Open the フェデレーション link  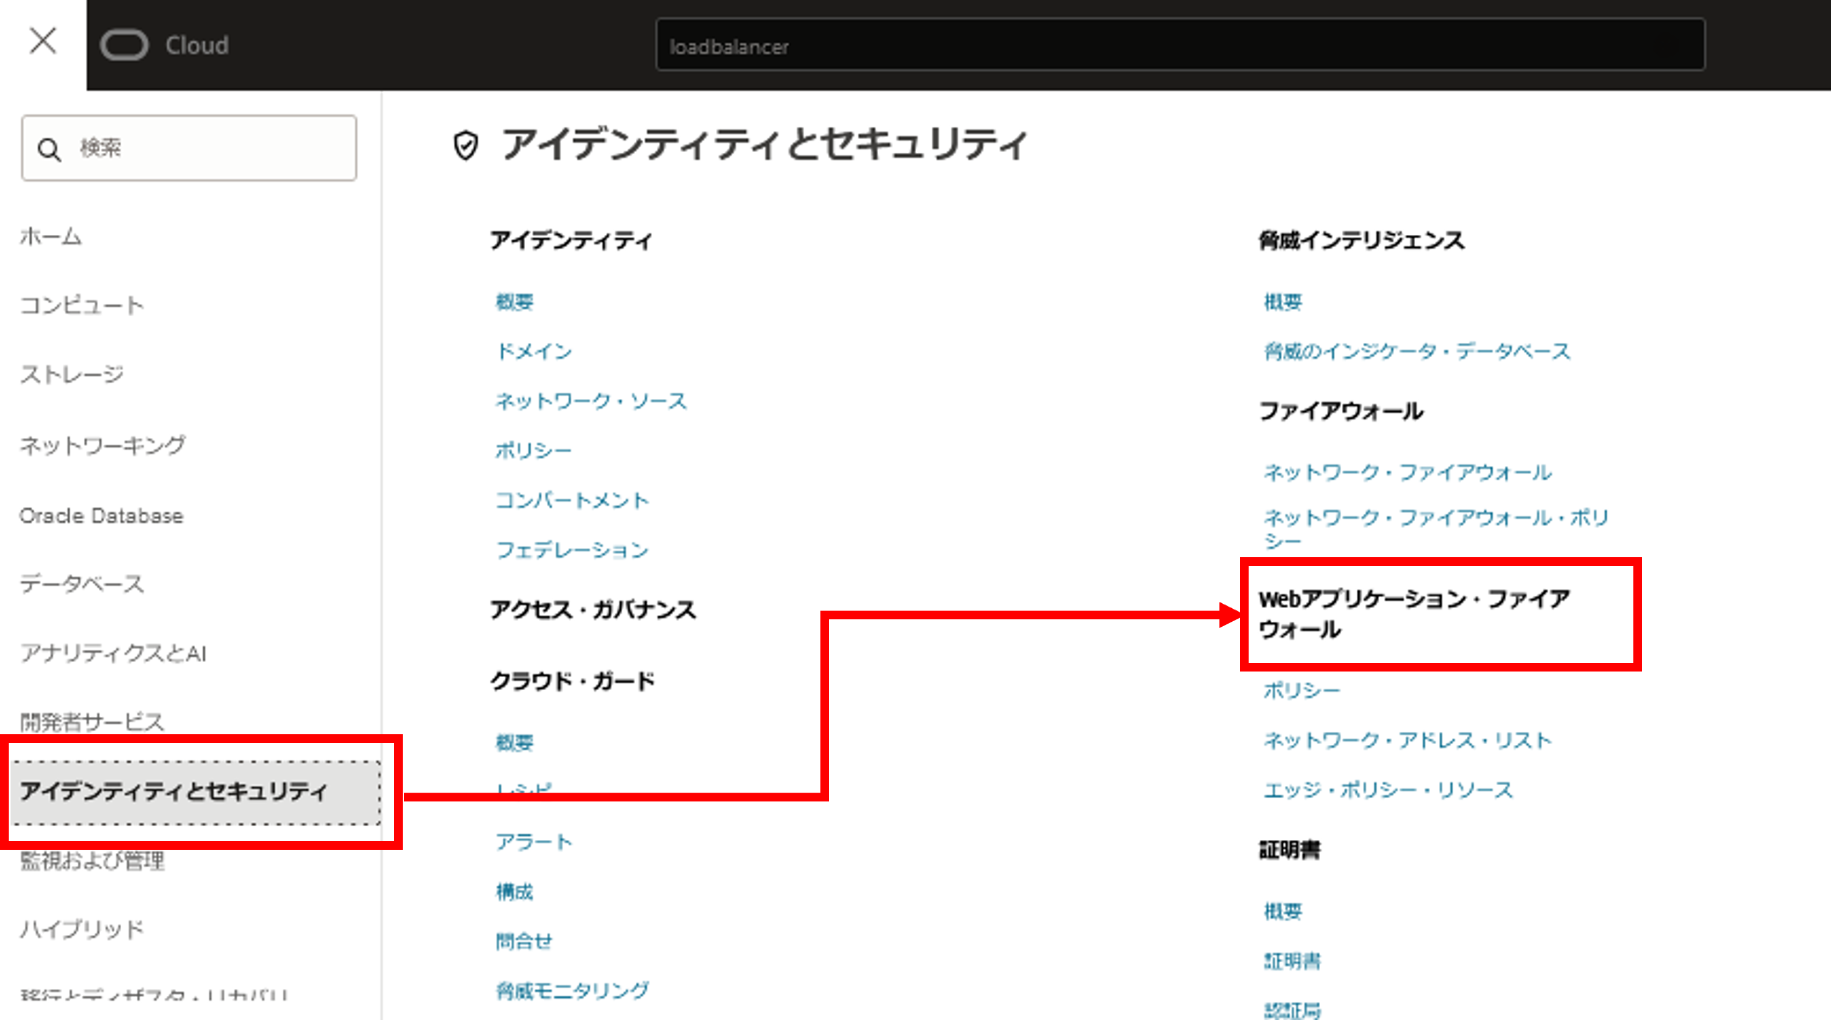point(572,550)
